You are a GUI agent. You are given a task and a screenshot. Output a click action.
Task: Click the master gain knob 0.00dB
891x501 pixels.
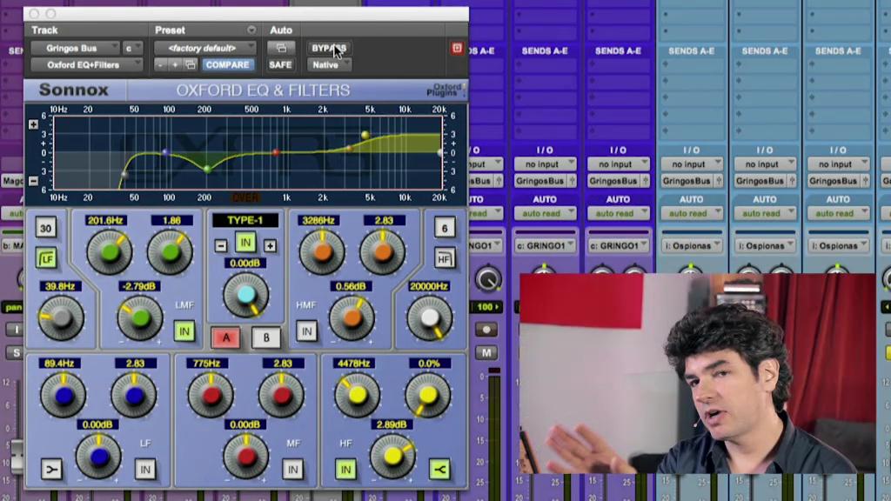(246, 294)
